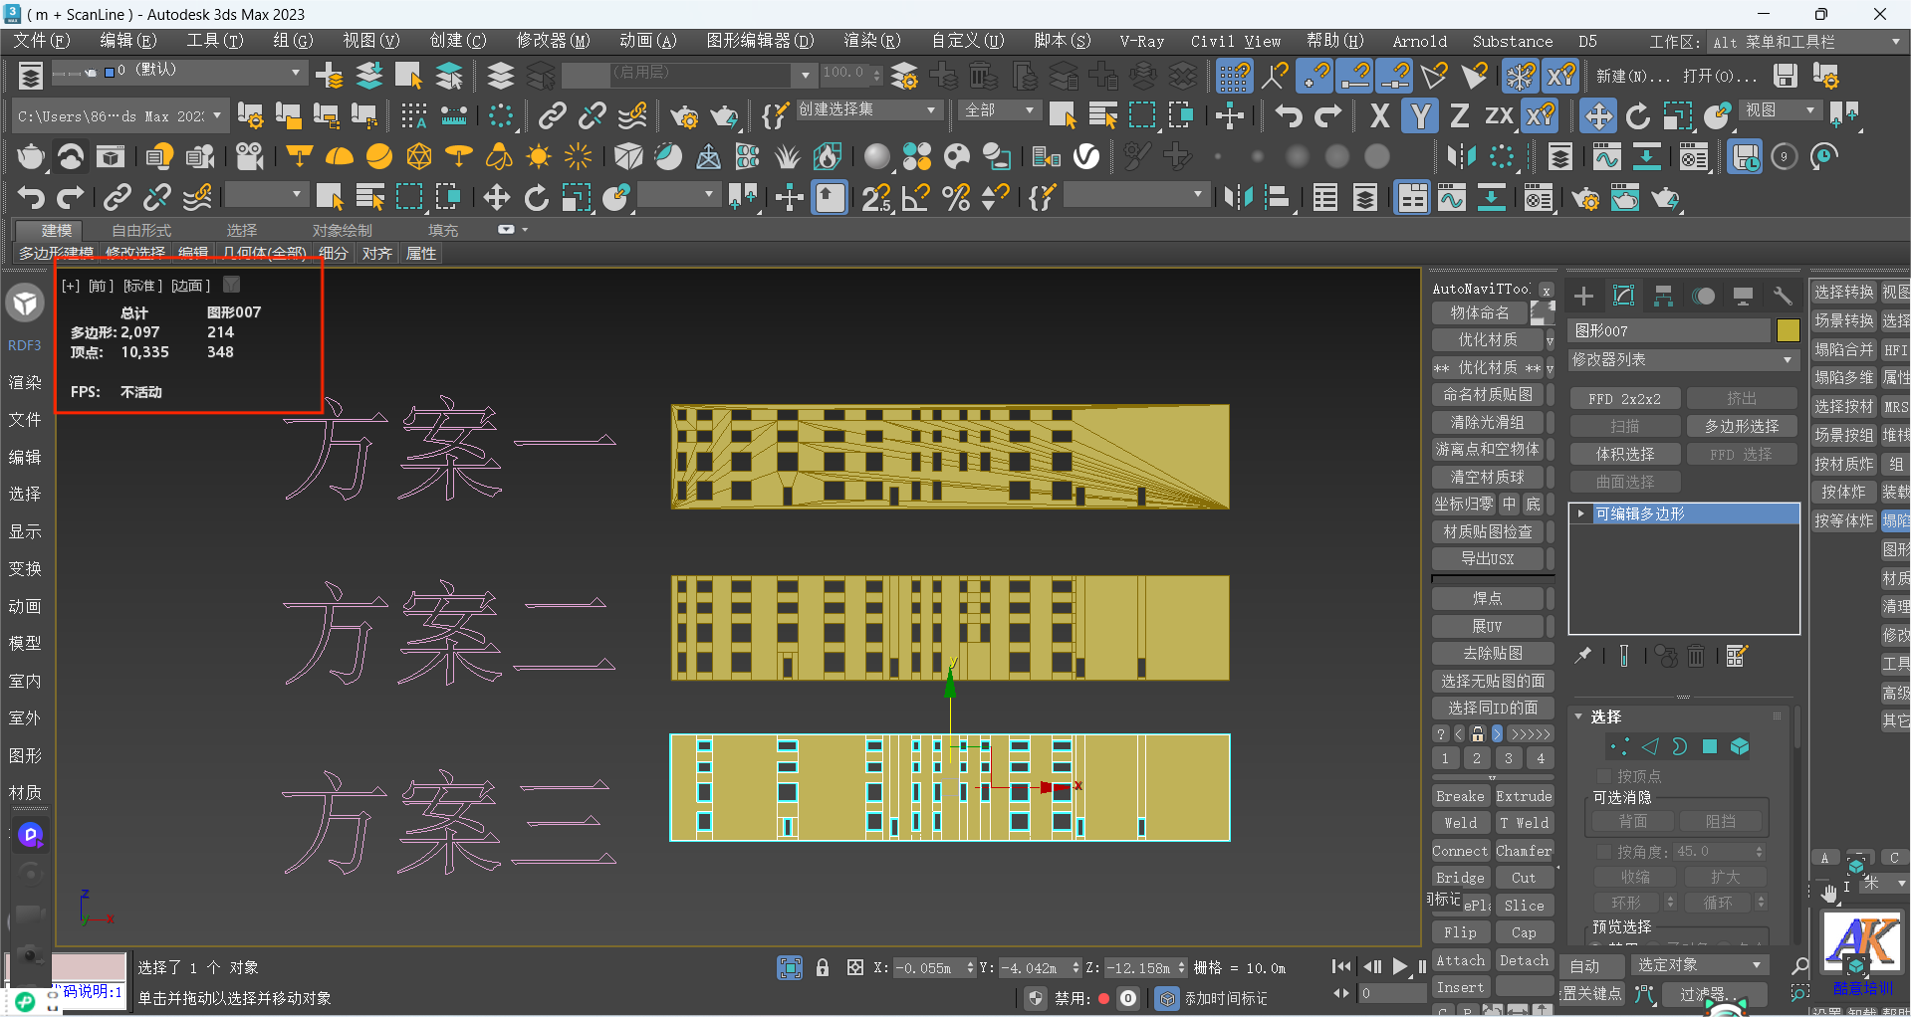Click the pin stack icon
The image size is (1911, 1017).
point(1582,655)
